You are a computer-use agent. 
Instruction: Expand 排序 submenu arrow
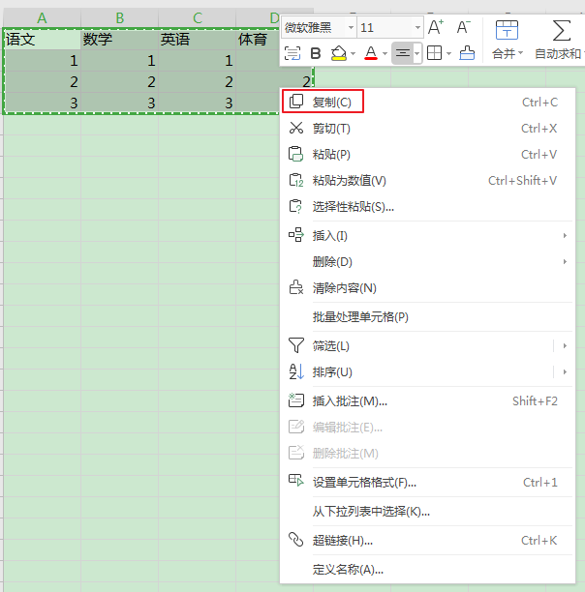click(x=565, y=371)
